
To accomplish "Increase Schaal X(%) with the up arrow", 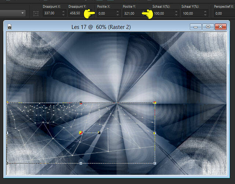I will tap(176, 12).
